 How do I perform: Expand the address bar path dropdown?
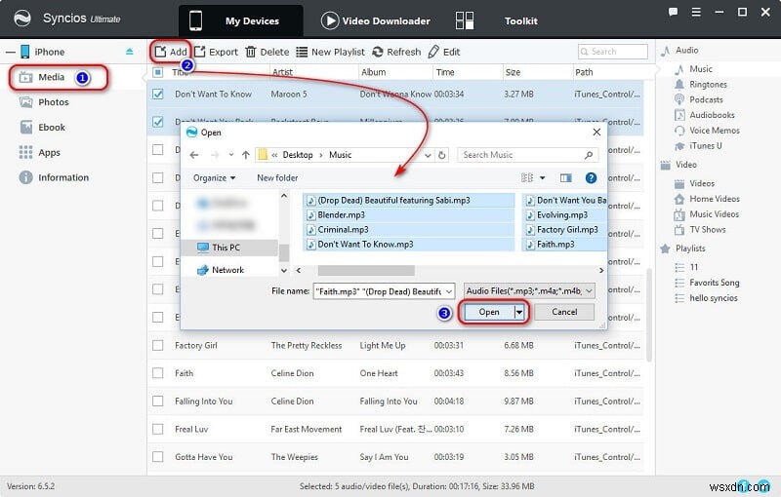pos(428,155)
